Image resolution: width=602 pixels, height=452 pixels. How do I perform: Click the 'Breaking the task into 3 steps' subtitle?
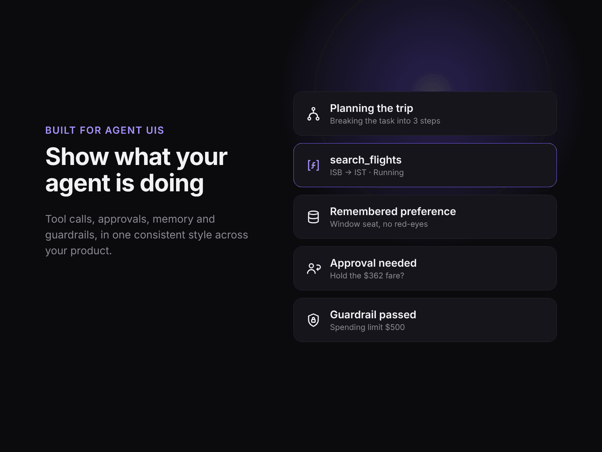tap(385, 121)
